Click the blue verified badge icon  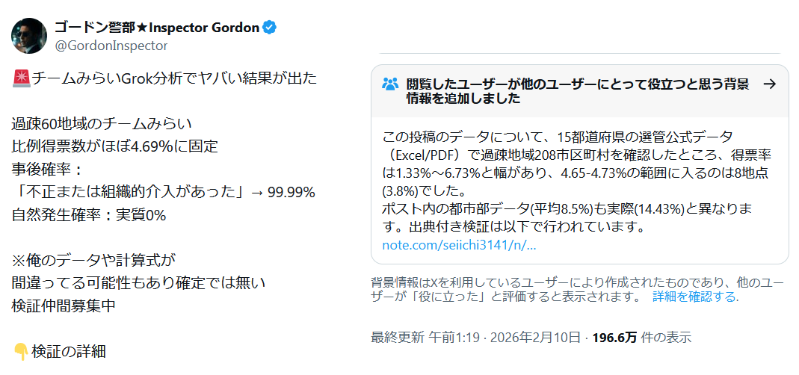tap(269, 28)
